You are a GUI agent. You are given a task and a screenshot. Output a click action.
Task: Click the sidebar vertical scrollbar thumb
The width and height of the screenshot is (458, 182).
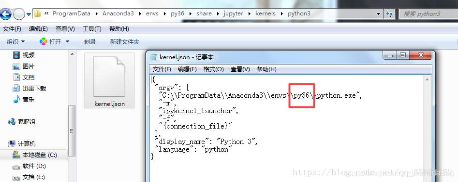click(x=72, y=131)
